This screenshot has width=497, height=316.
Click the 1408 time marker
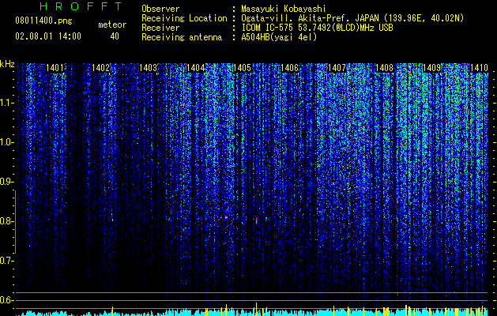click(384, 68)
